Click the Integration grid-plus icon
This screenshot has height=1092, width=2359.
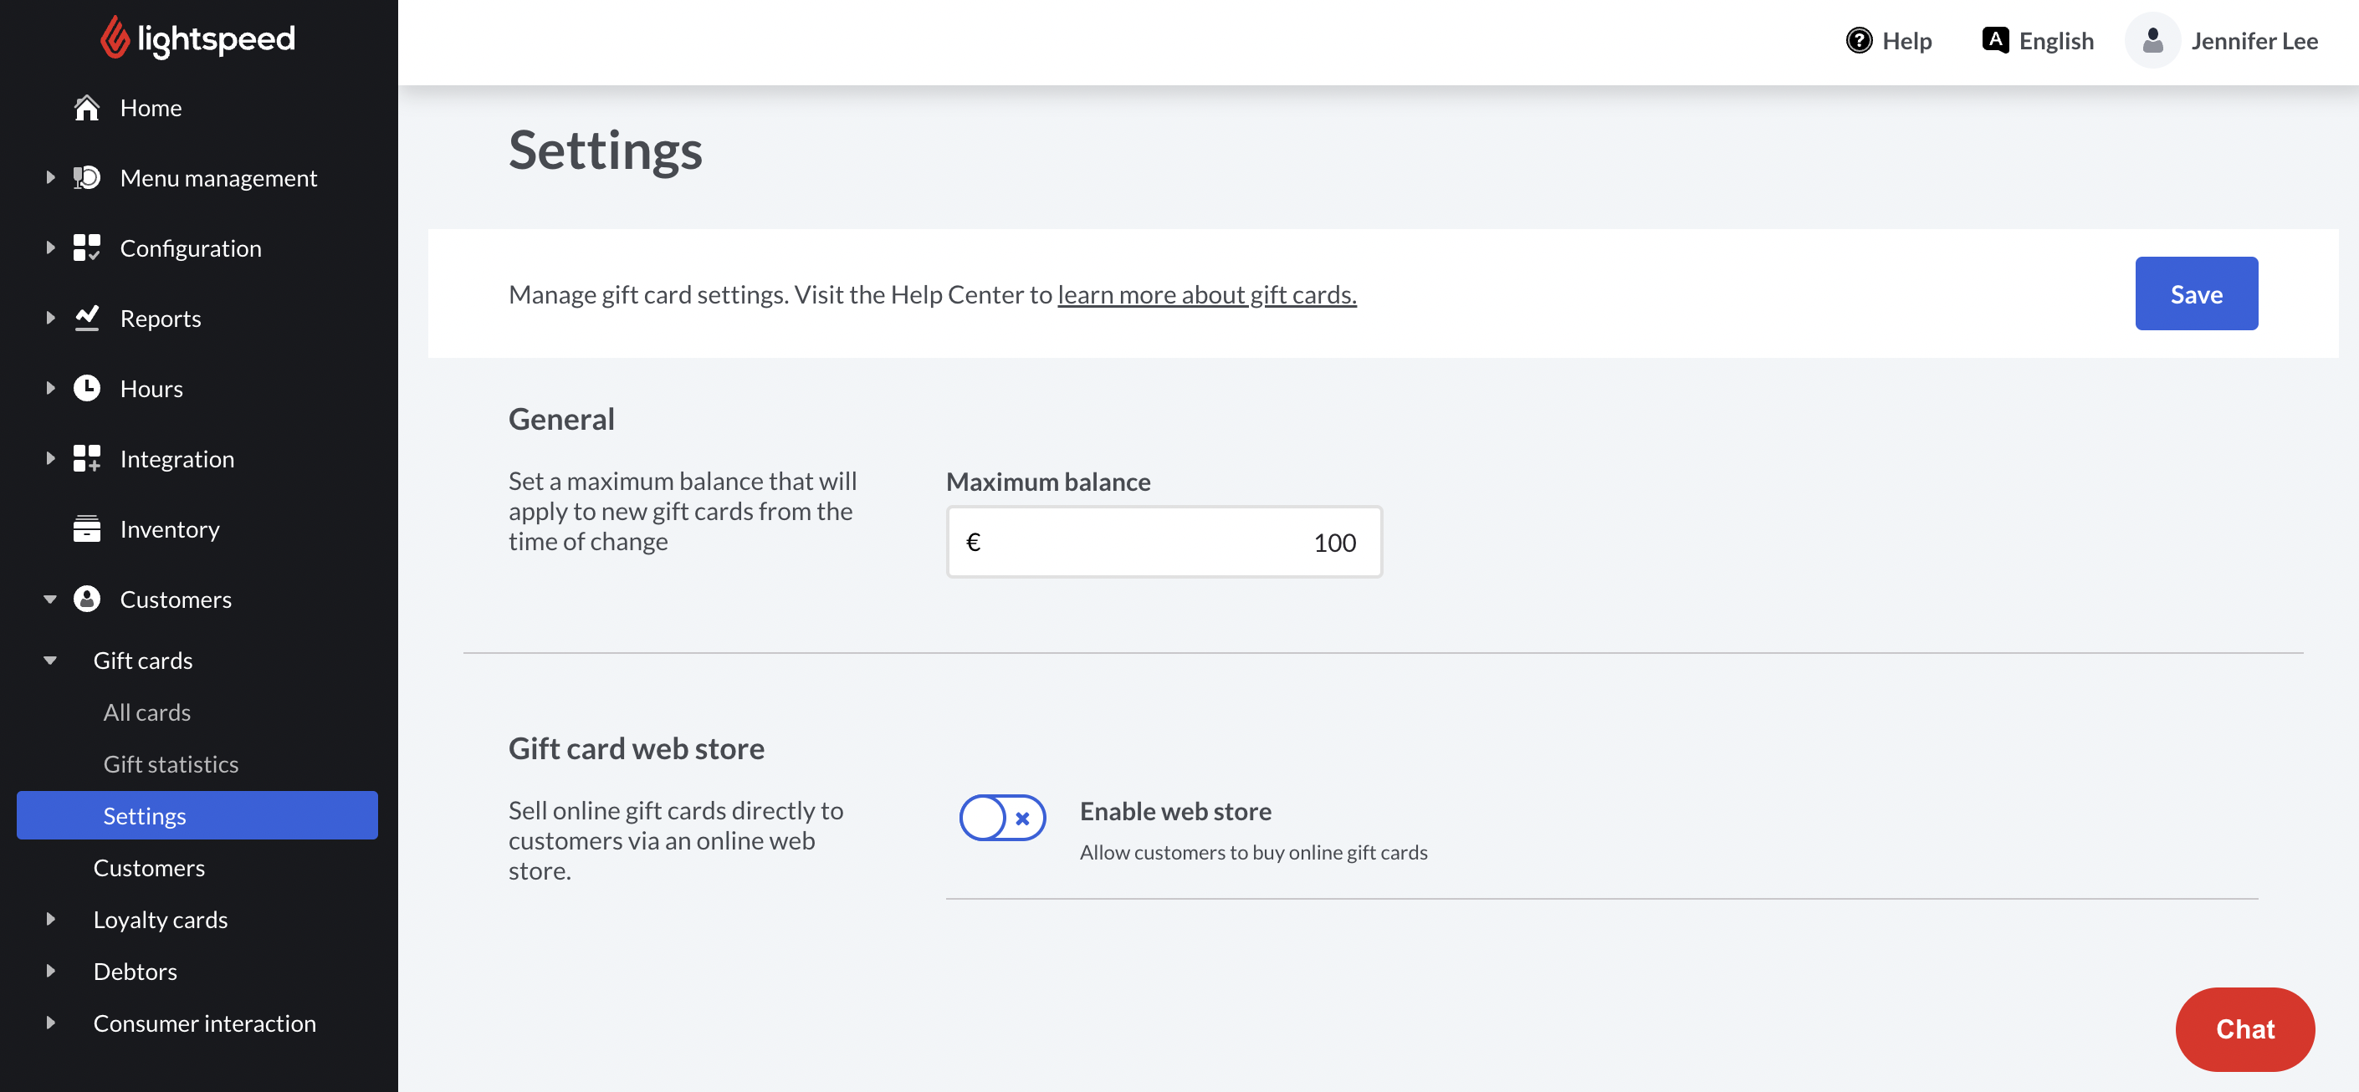pos(86,458)
